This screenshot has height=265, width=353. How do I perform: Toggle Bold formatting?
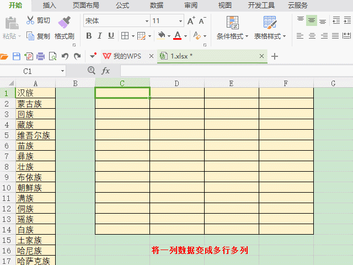click(88, 36)
